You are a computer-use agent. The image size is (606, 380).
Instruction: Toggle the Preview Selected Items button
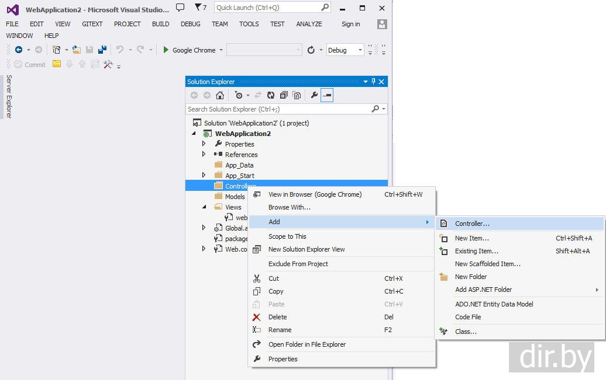(x=327, y=95)
